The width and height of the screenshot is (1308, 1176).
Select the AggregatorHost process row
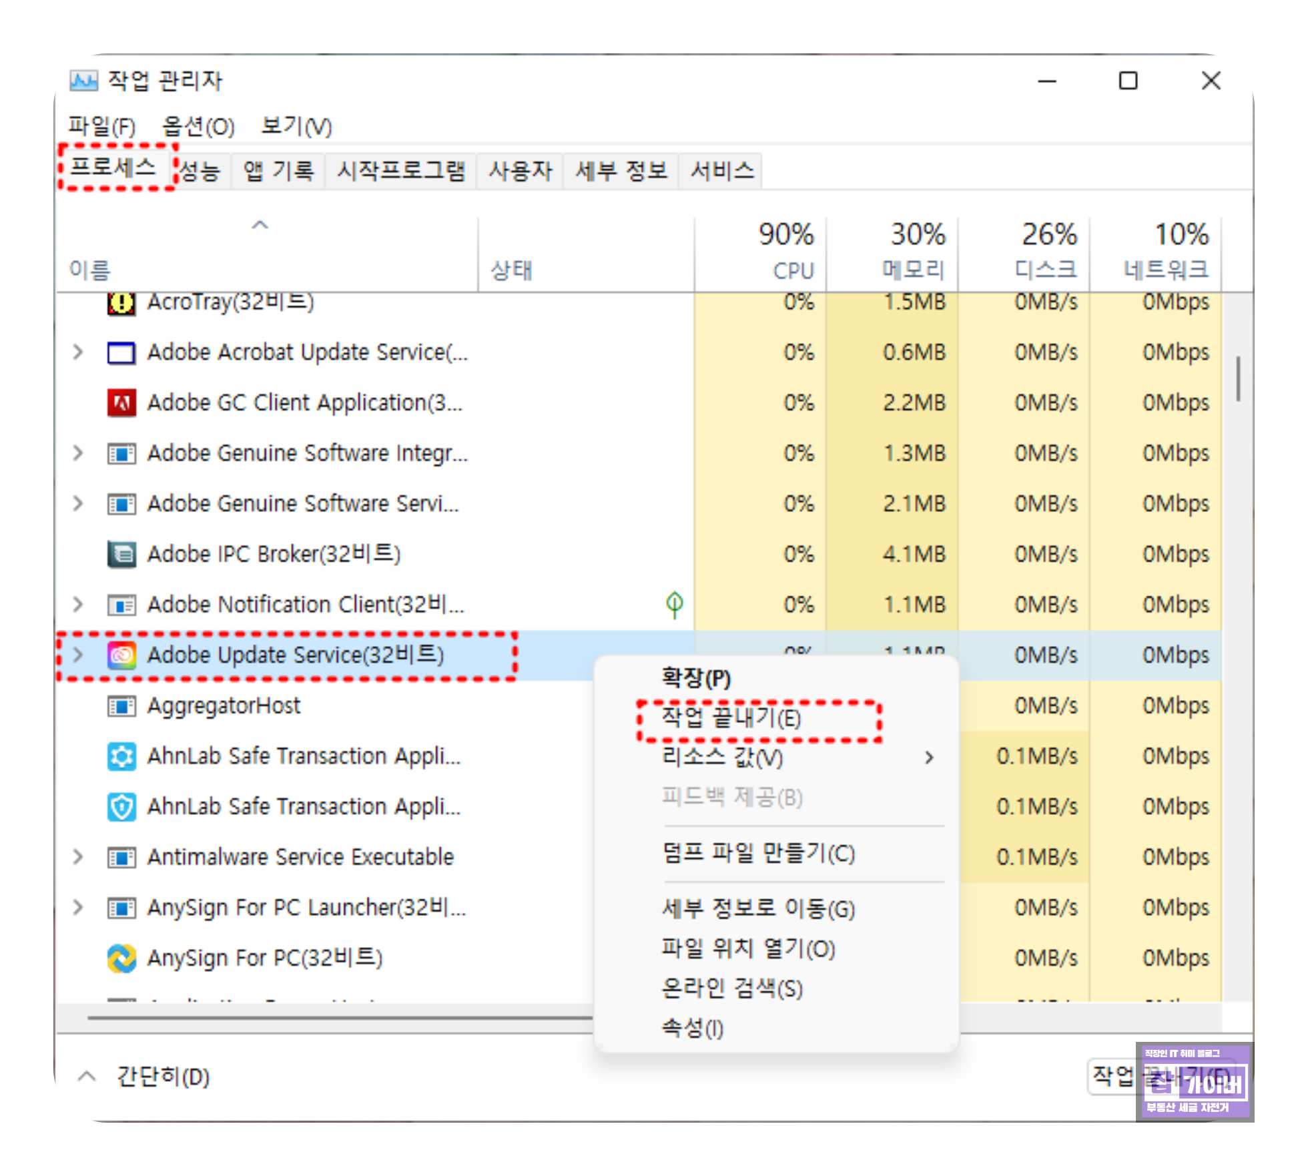tap(224, 705)
